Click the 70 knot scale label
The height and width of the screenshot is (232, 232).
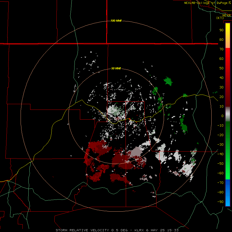(221, 49)
